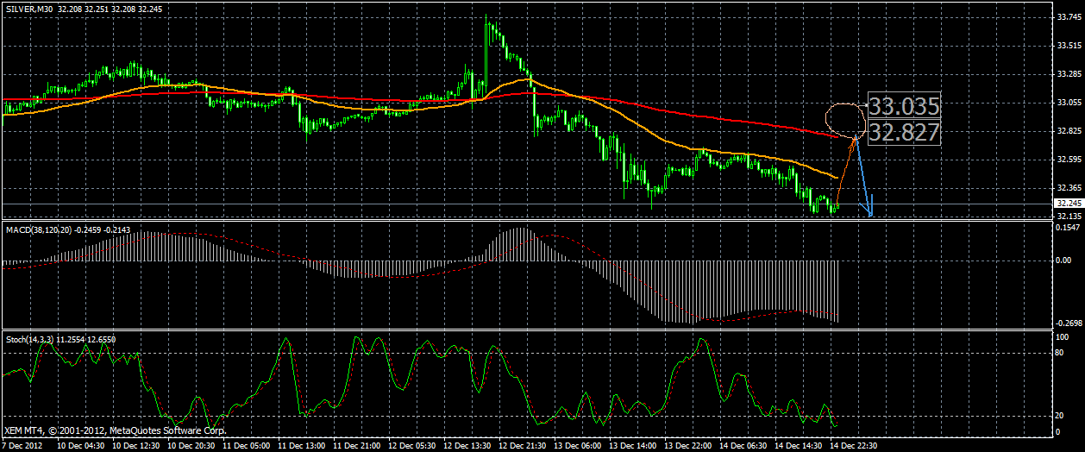Viewport: 1085px width, 452px height.
Task: Click the 32.595 price axis value
Action: click(1068, 160)
